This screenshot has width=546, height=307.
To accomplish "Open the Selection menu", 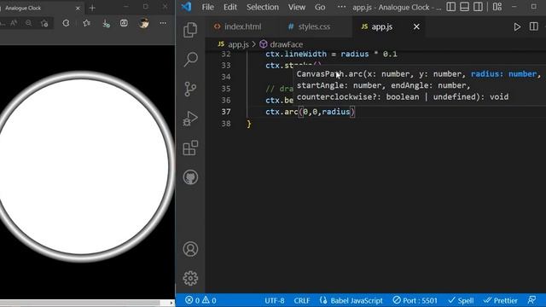I will click(x=263, y=7).
